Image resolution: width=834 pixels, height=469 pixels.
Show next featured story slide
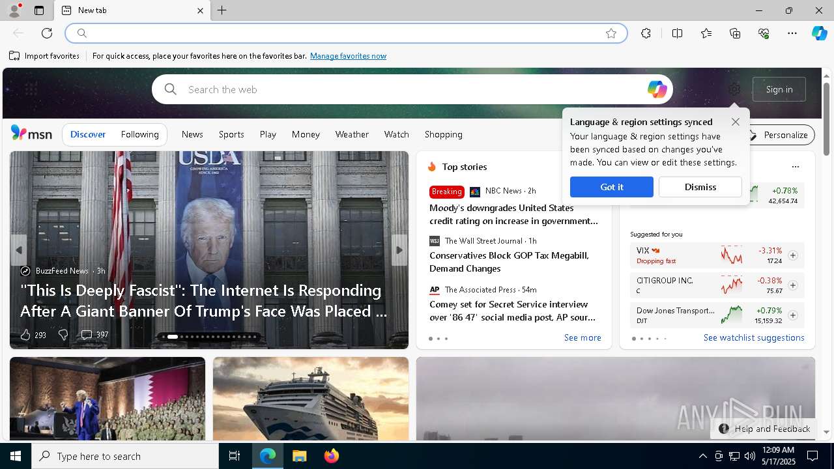(x=399, y=250)
